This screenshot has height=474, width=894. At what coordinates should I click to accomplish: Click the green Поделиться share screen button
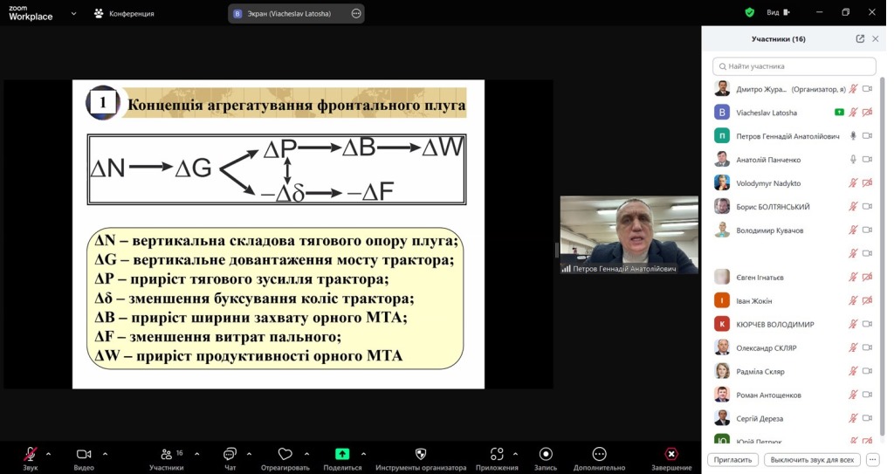click(x=342, y=458)
